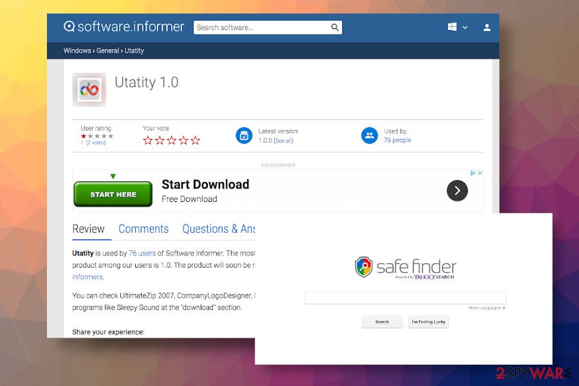The height and width of the screenshot is (386, 579).
Task: Open the 2 votes link
Action: (96, 143)
